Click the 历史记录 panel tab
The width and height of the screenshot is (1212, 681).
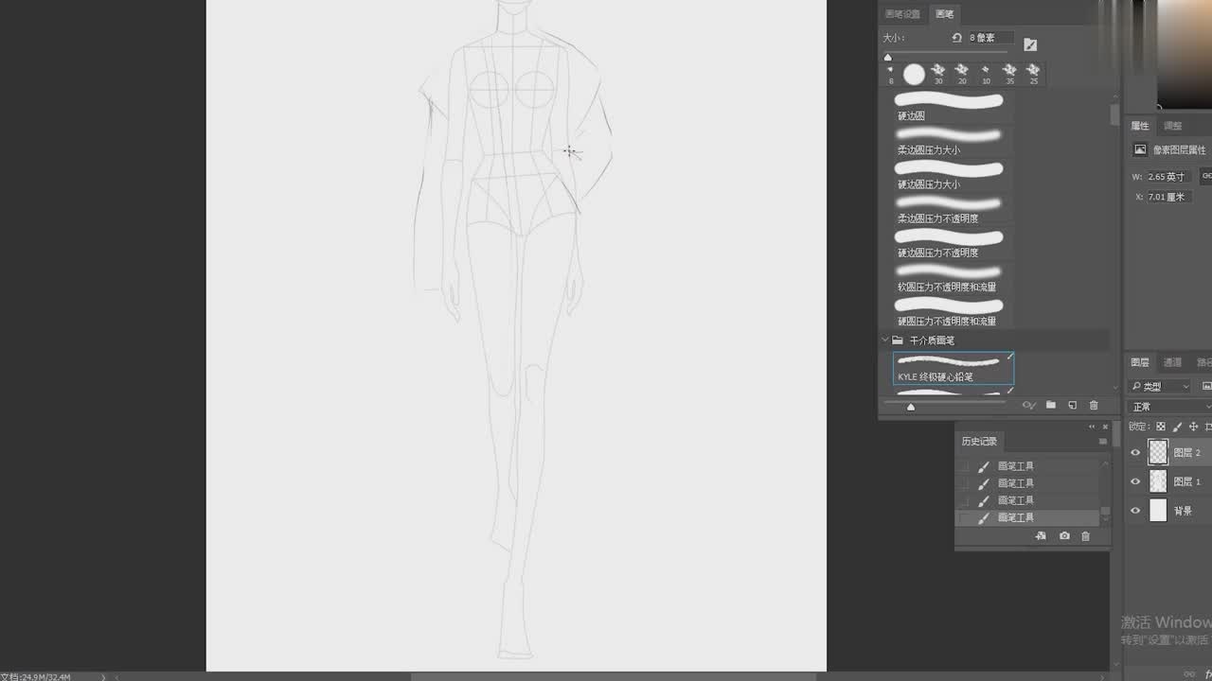(x=979, y=442)
